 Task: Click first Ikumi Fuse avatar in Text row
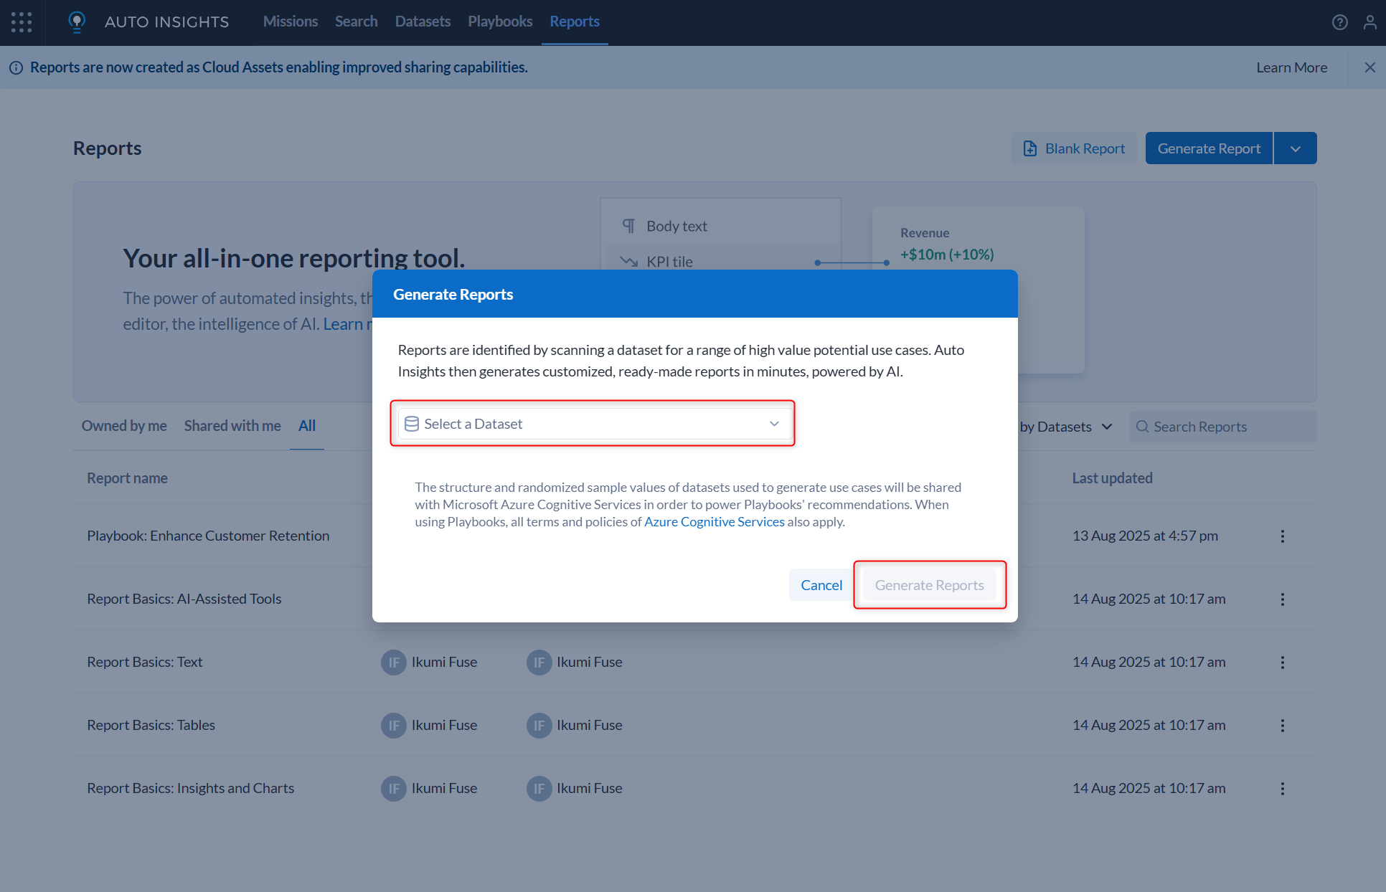(393, 663)
